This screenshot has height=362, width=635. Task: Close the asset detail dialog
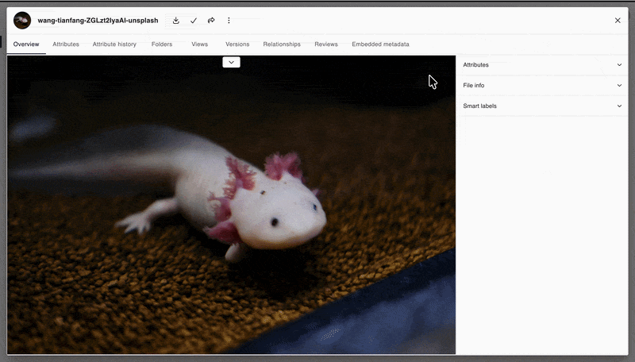click(x=618, y=21)
